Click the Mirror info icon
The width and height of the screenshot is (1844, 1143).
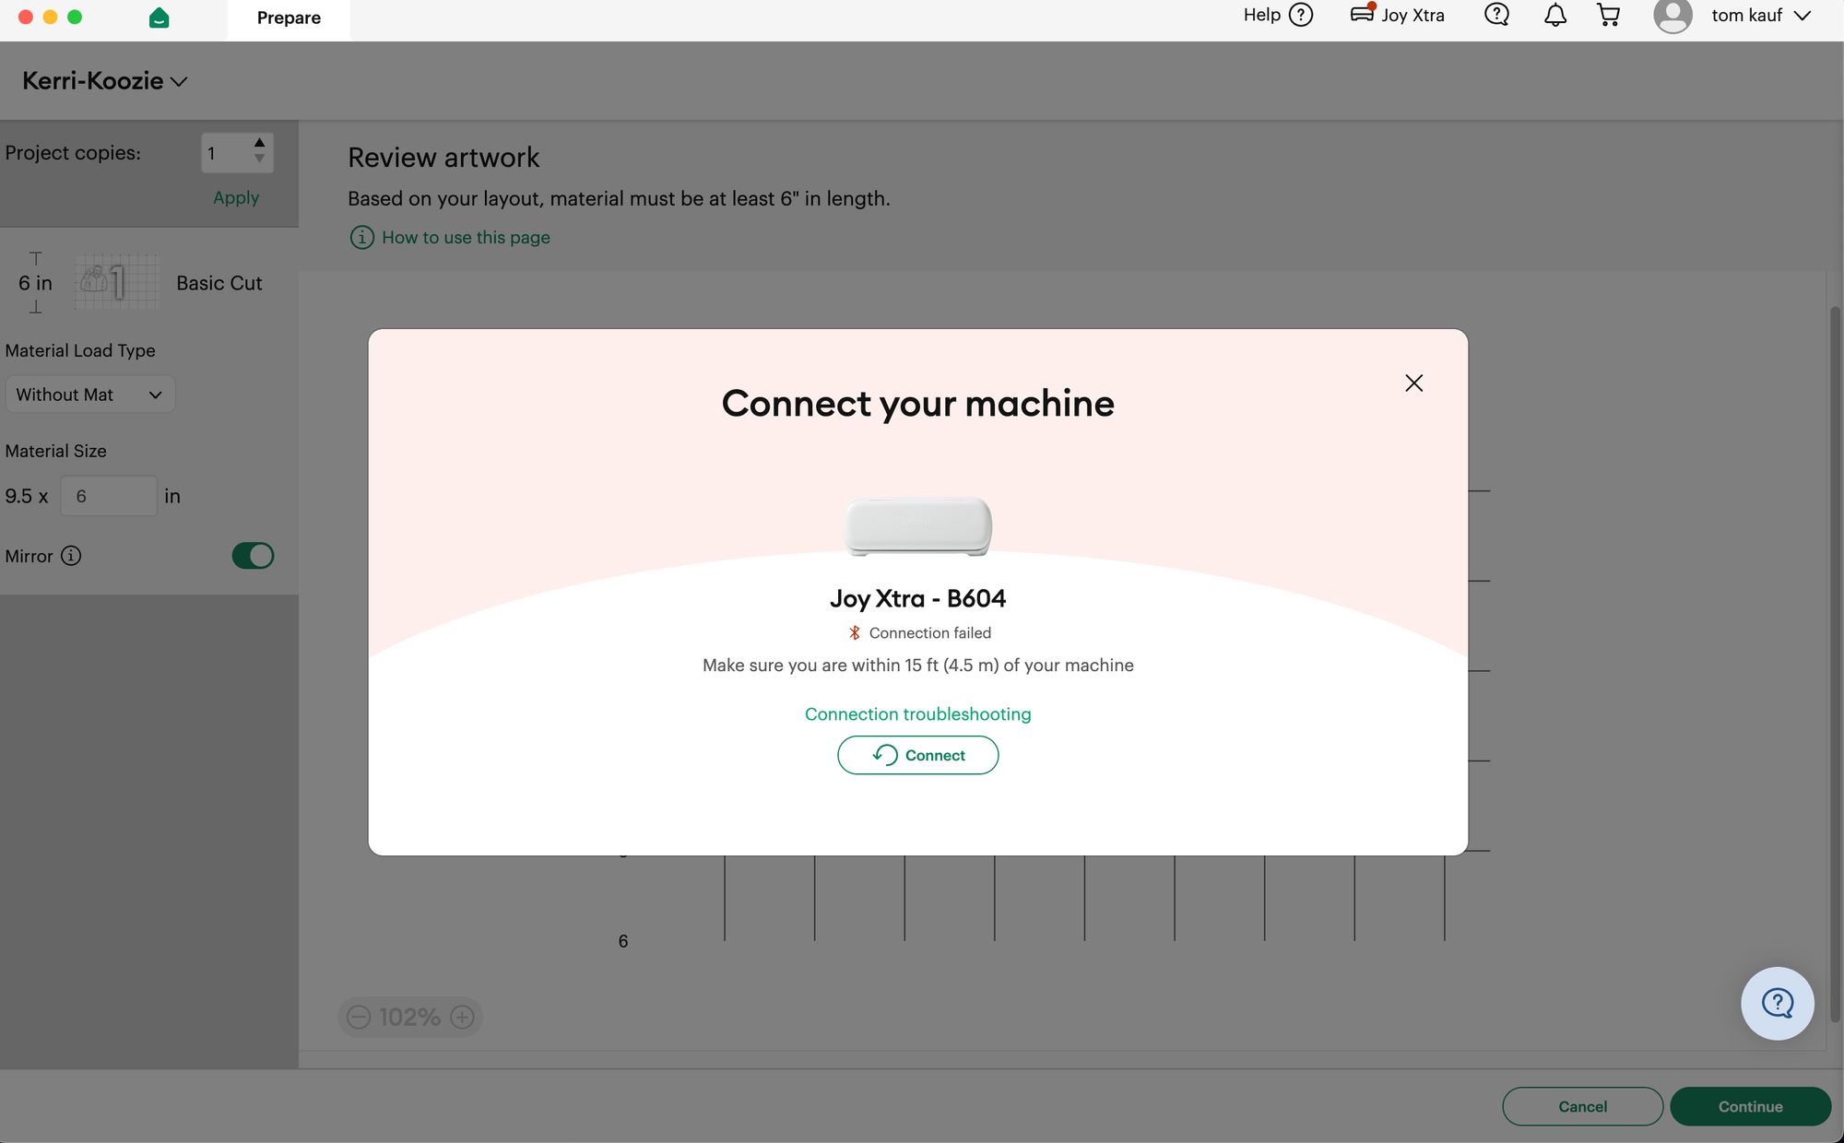click(x=71, y=556)
